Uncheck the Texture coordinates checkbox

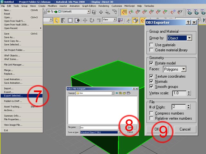point(151,76)
